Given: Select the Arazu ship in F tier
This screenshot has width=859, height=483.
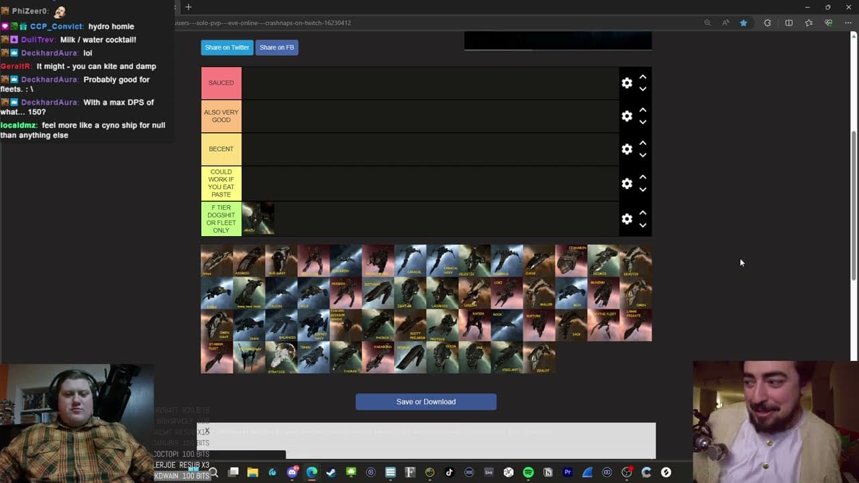Looking at the screenshot, I should tap(258, 219).
